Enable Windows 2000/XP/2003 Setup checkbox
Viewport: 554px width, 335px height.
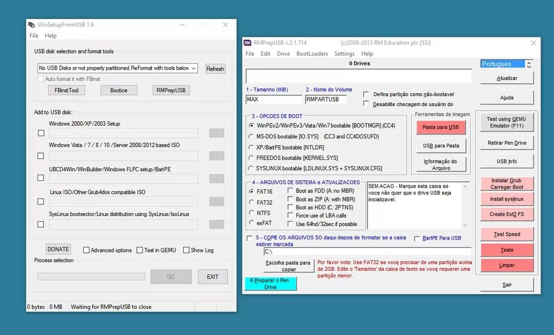pyautogui.click(x=41, y=133)
